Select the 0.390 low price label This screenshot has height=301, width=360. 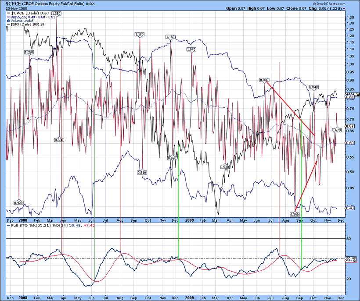pyautogui.click(x=295, y=214)
